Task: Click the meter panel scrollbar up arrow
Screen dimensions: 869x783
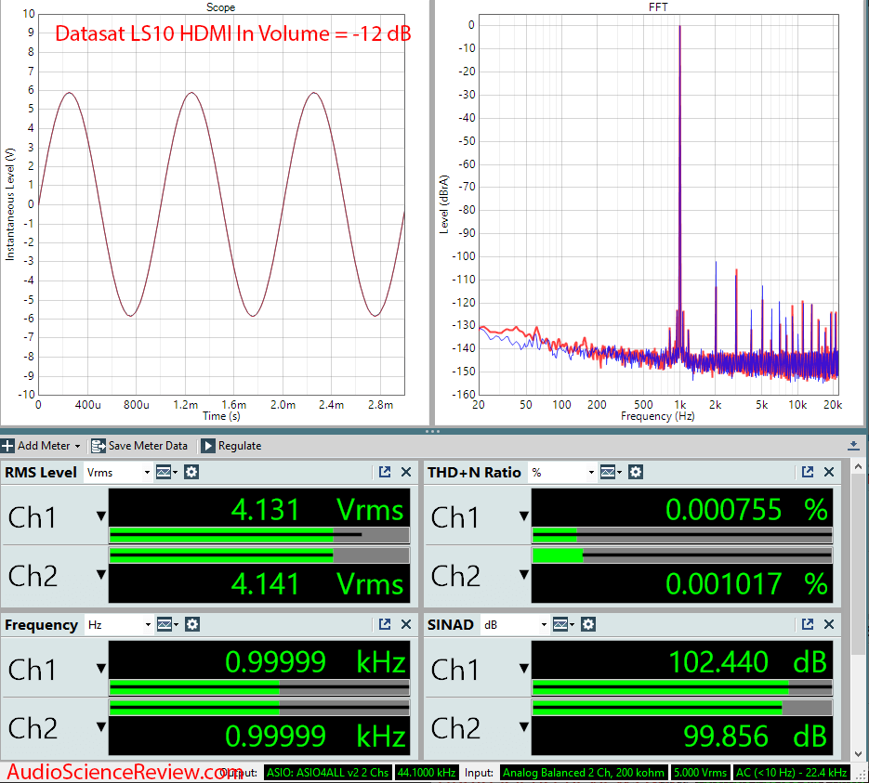Action: 859,467
